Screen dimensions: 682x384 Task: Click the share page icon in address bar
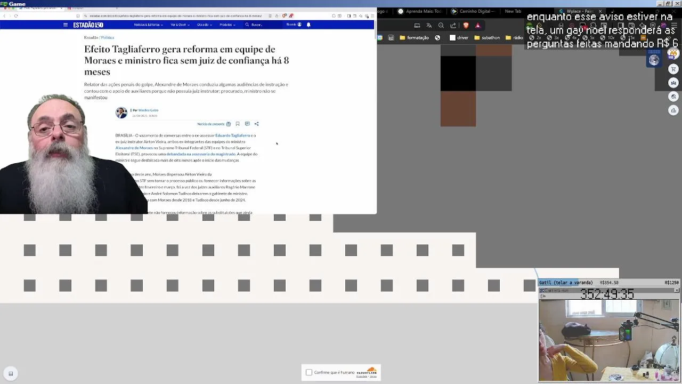(x=453, y=25)
